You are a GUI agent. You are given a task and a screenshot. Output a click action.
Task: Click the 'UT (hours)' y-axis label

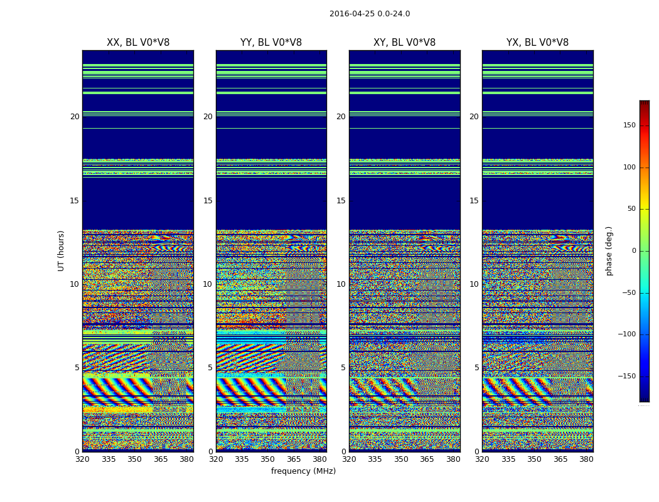coord(61,251)
